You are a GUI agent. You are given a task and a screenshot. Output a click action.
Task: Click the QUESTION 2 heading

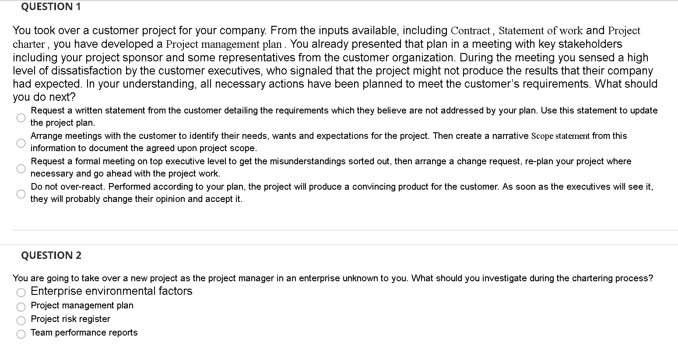(51, 255)
